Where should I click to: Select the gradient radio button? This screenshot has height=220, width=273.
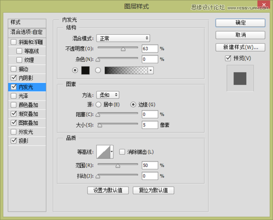[x=98, y=70]
